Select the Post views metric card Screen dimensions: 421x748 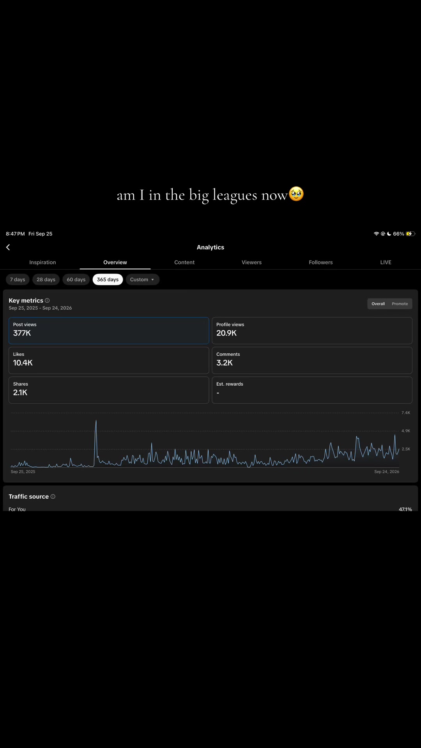click(109, 330)
